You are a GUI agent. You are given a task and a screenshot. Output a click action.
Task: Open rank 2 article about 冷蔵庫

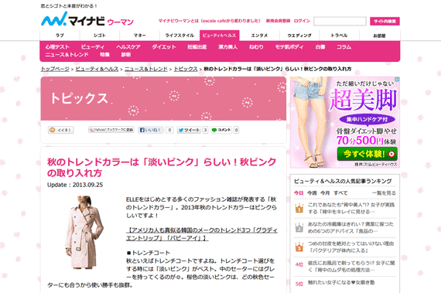coord(350,227)
